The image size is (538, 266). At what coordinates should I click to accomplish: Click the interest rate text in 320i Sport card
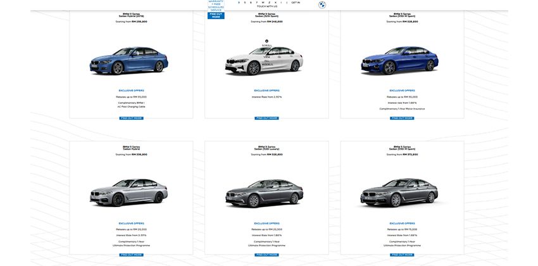coord(266,97)
